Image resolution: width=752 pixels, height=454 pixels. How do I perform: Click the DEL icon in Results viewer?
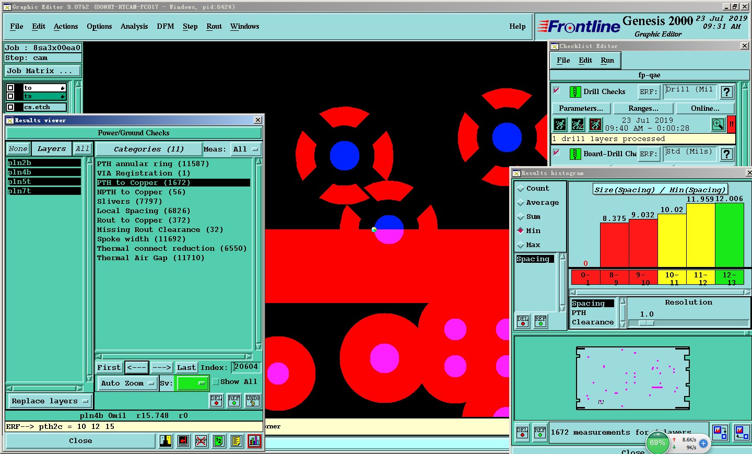click(x=216, y=401)
